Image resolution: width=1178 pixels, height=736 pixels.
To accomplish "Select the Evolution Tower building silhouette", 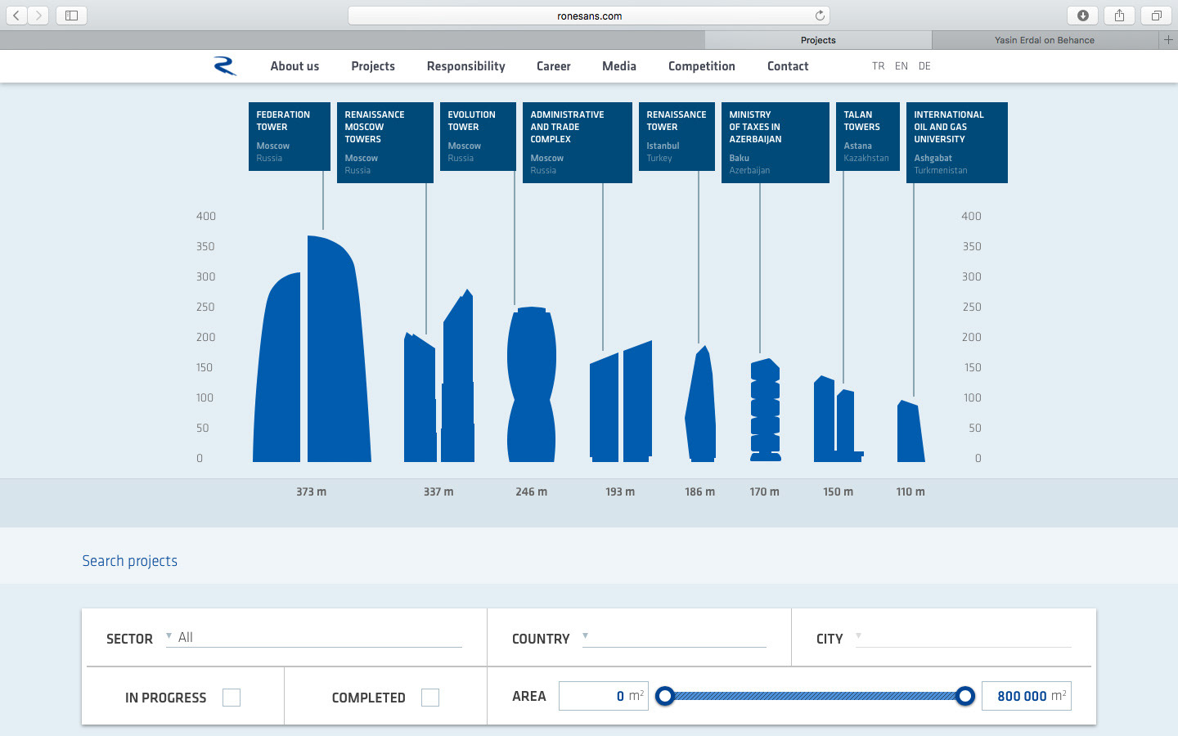I will click(532, 384).
